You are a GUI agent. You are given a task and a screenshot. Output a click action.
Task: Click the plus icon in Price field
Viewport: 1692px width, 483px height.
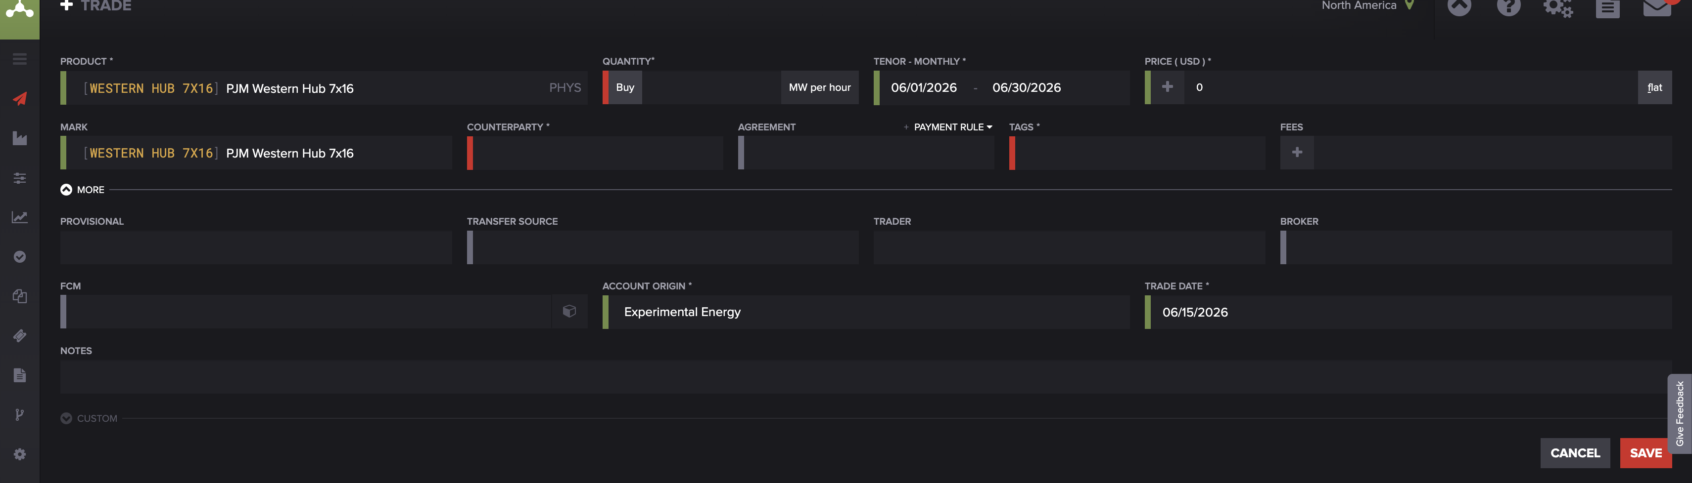pos(1167,87)
